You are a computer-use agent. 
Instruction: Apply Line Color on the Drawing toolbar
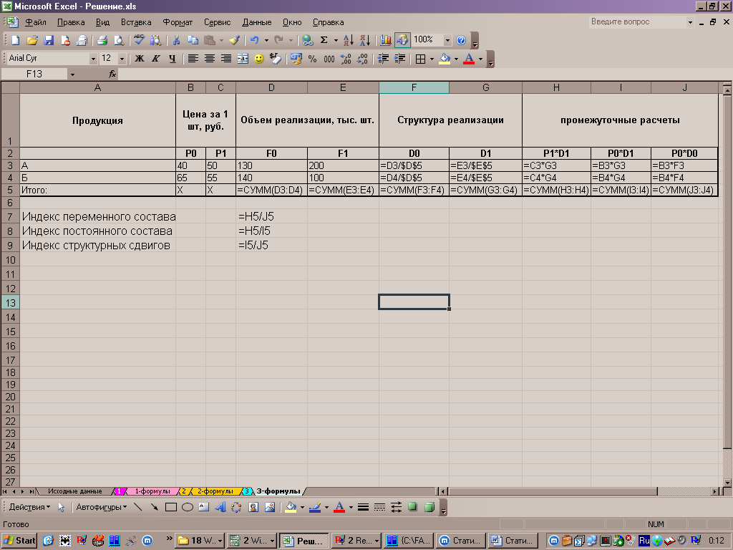pos(316,507)
